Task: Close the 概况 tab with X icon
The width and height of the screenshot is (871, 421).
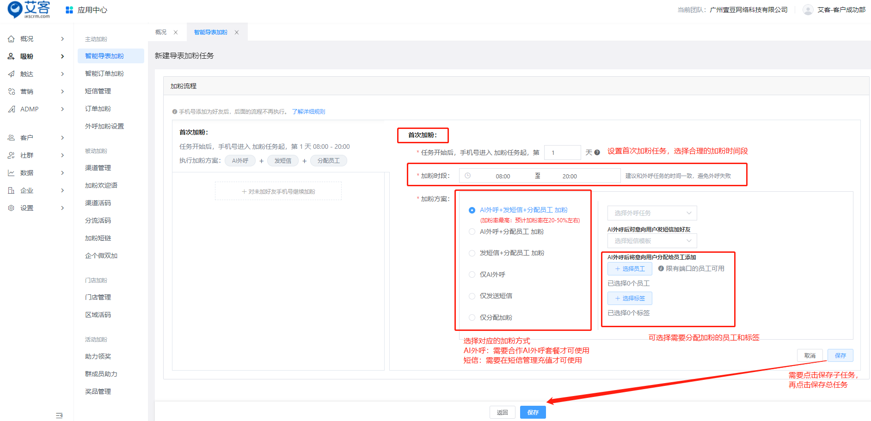Action: [176, 32]
